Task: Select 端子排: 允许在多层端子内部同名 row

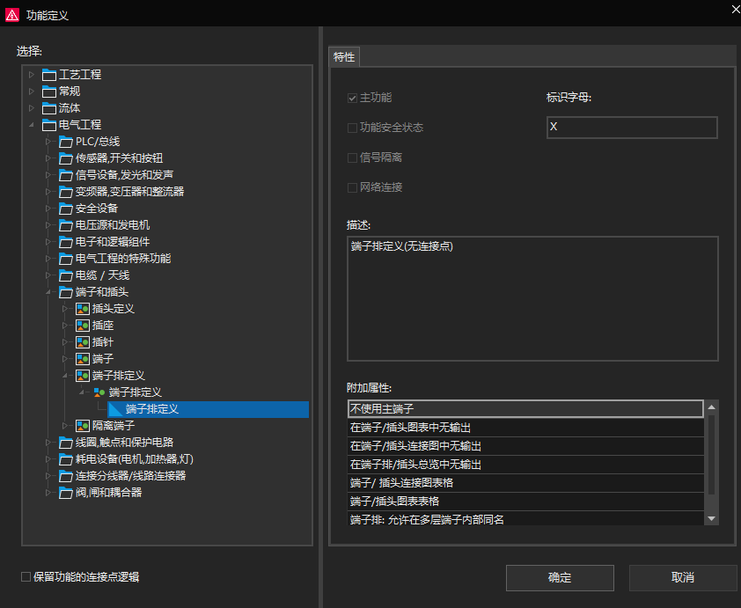Action: (x=525, y=519)
